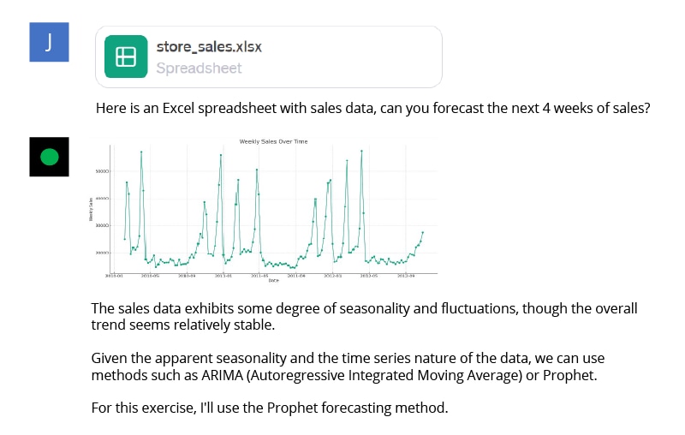Click the last data point on the chart line
685x435 pixels.
tap(422, 232)
